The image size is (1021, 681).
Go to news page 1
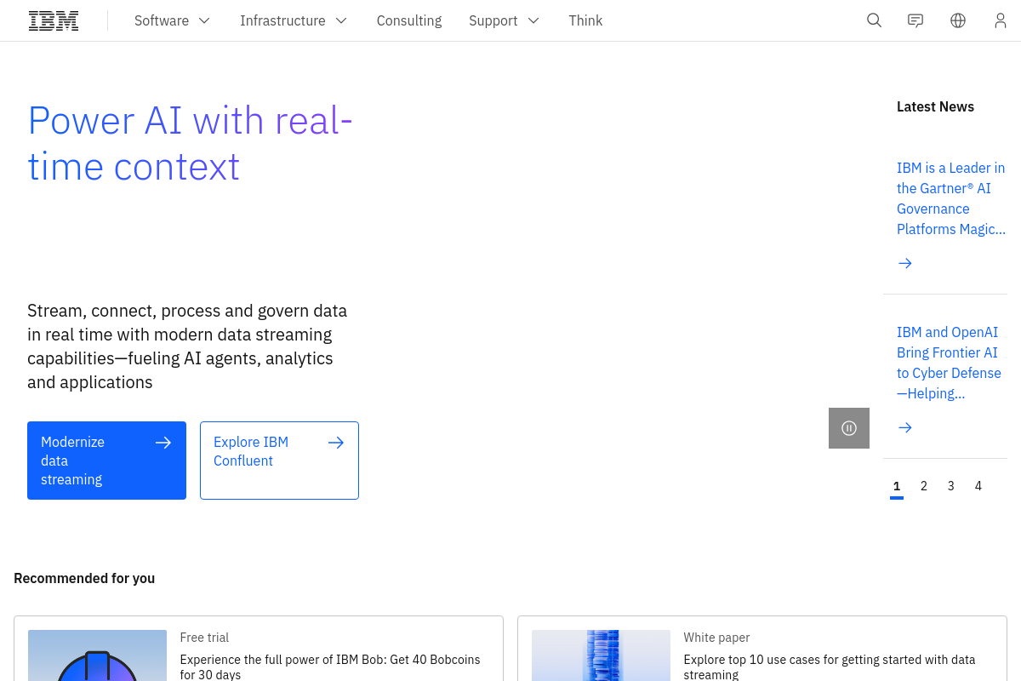[x=897, y=486]
